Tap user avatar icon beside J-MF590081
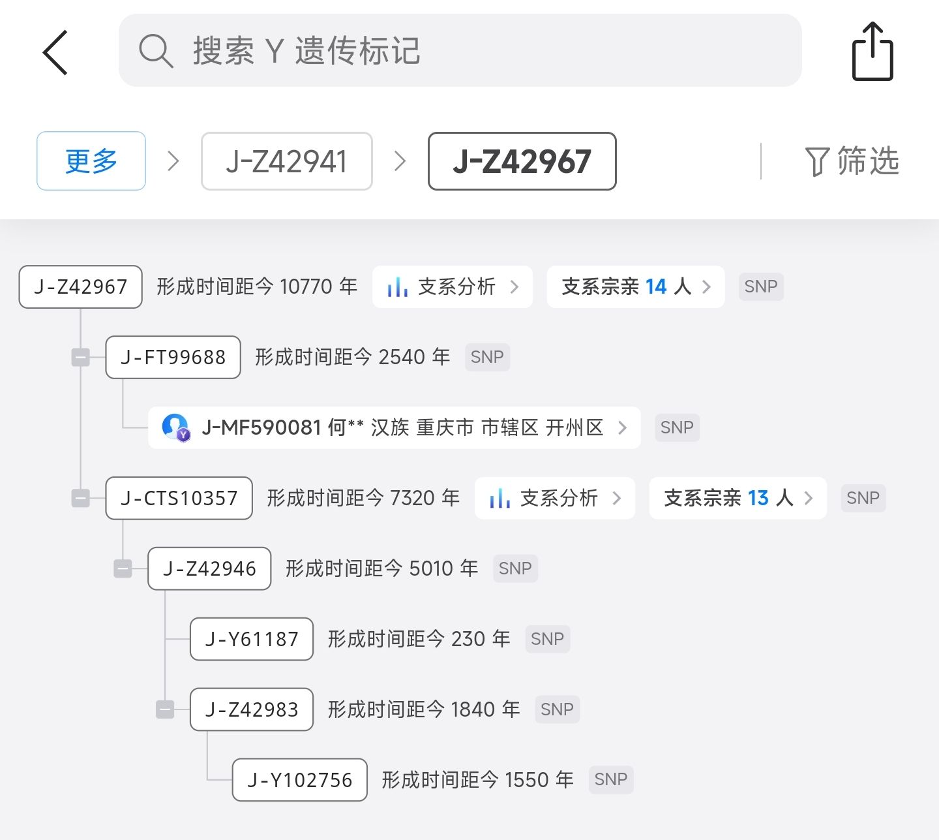939x840 pixels. (x=175, y=428)
